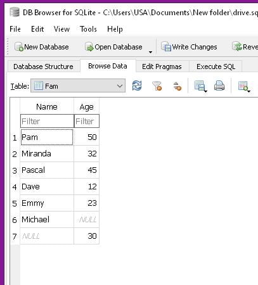Click the Name column filter field
258x285 pixels.
click(x=47, y=121)
